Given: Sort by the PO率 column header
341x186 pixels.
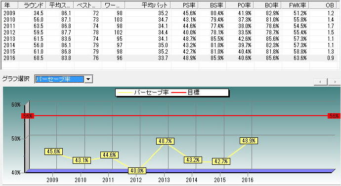Looking at the screenshot, I should [x=240, y=5].
